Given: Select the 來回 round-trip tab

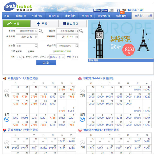Looking at the screenshot, I should click(x=17, y=24).
